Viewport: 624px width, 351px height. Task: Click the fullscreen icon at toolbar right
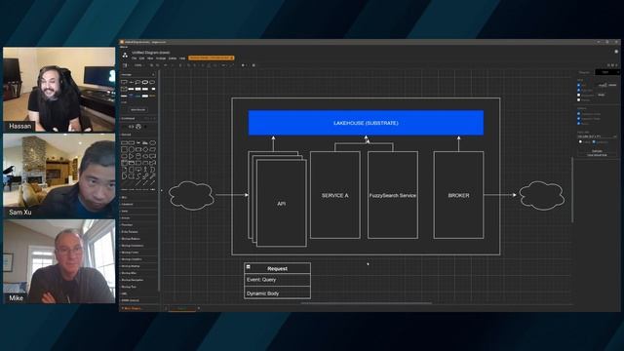pos(608,65)
